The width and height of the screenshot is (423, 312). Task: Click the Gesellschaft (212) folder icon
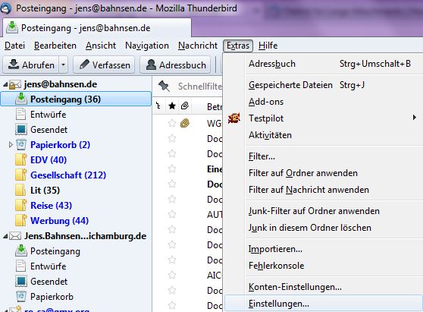point(21,175)
